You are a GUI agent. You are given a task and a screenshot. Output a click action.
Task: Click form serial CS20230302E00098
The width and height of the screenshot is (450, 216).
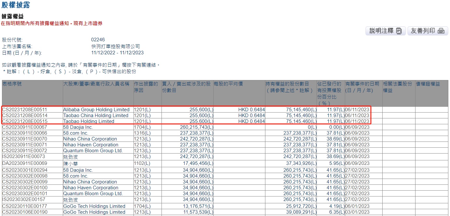[x=25, y=176]
